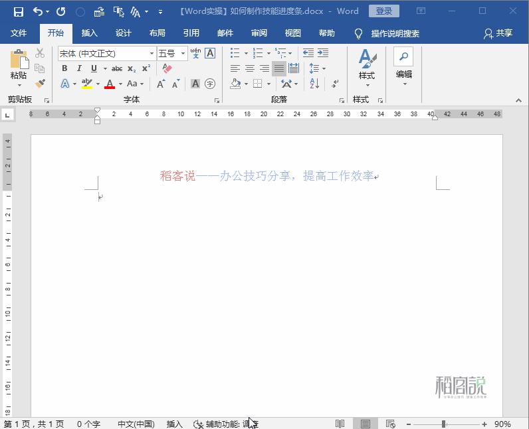Expand font color options arrow
Viewport: 529px width, 429px height.
(x=120, y=84)
